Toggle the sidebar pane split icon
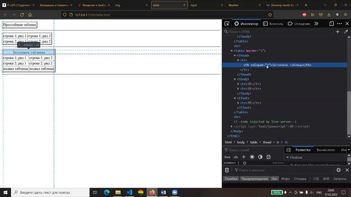The image size is (351, 197). (288, 150)
